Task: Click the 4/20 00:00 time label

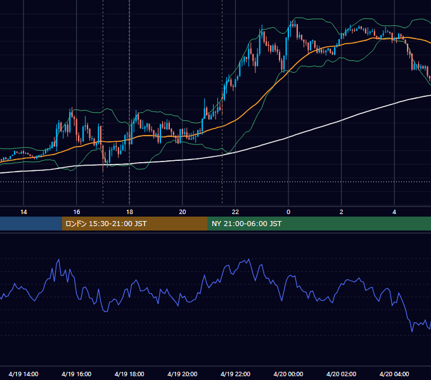Action: click(x=288, y=374)
